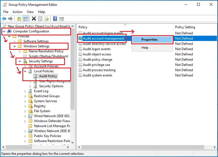The height and width of the screenshot is (157, 218).
Task: Open the Action menu
Action: tap(17, 12)
